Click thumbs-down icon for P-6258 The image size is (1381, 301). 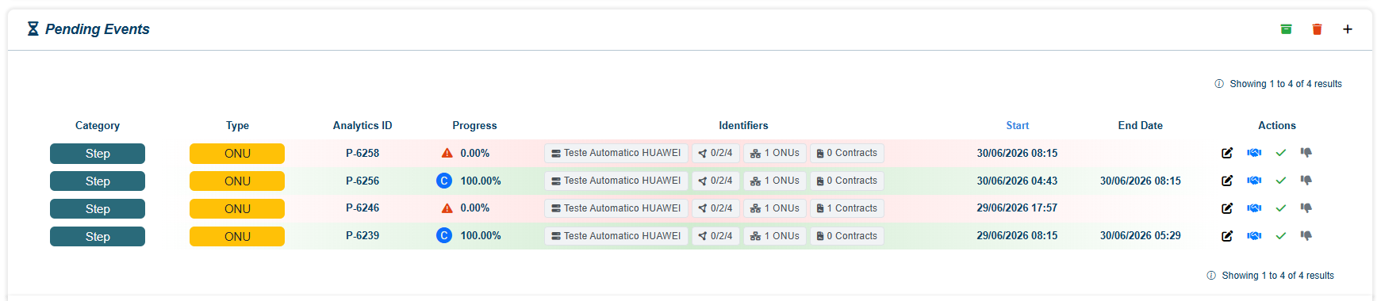tap(1306, 153)
